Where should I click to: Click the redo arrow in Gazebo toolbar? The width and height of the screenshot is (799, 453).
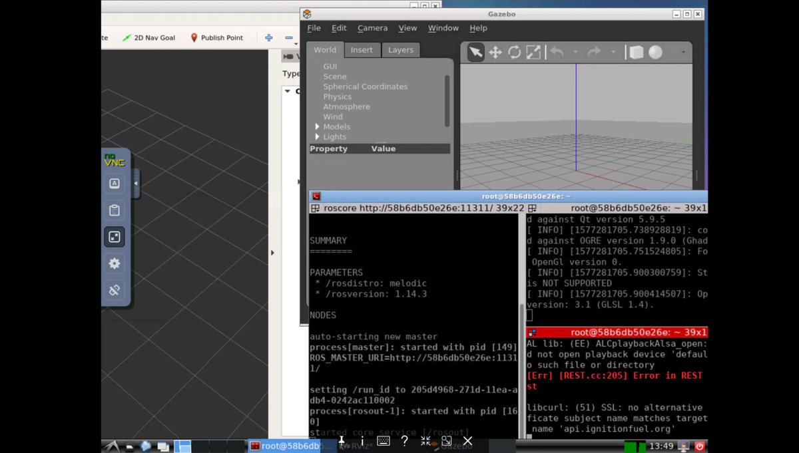pos(594,52)
